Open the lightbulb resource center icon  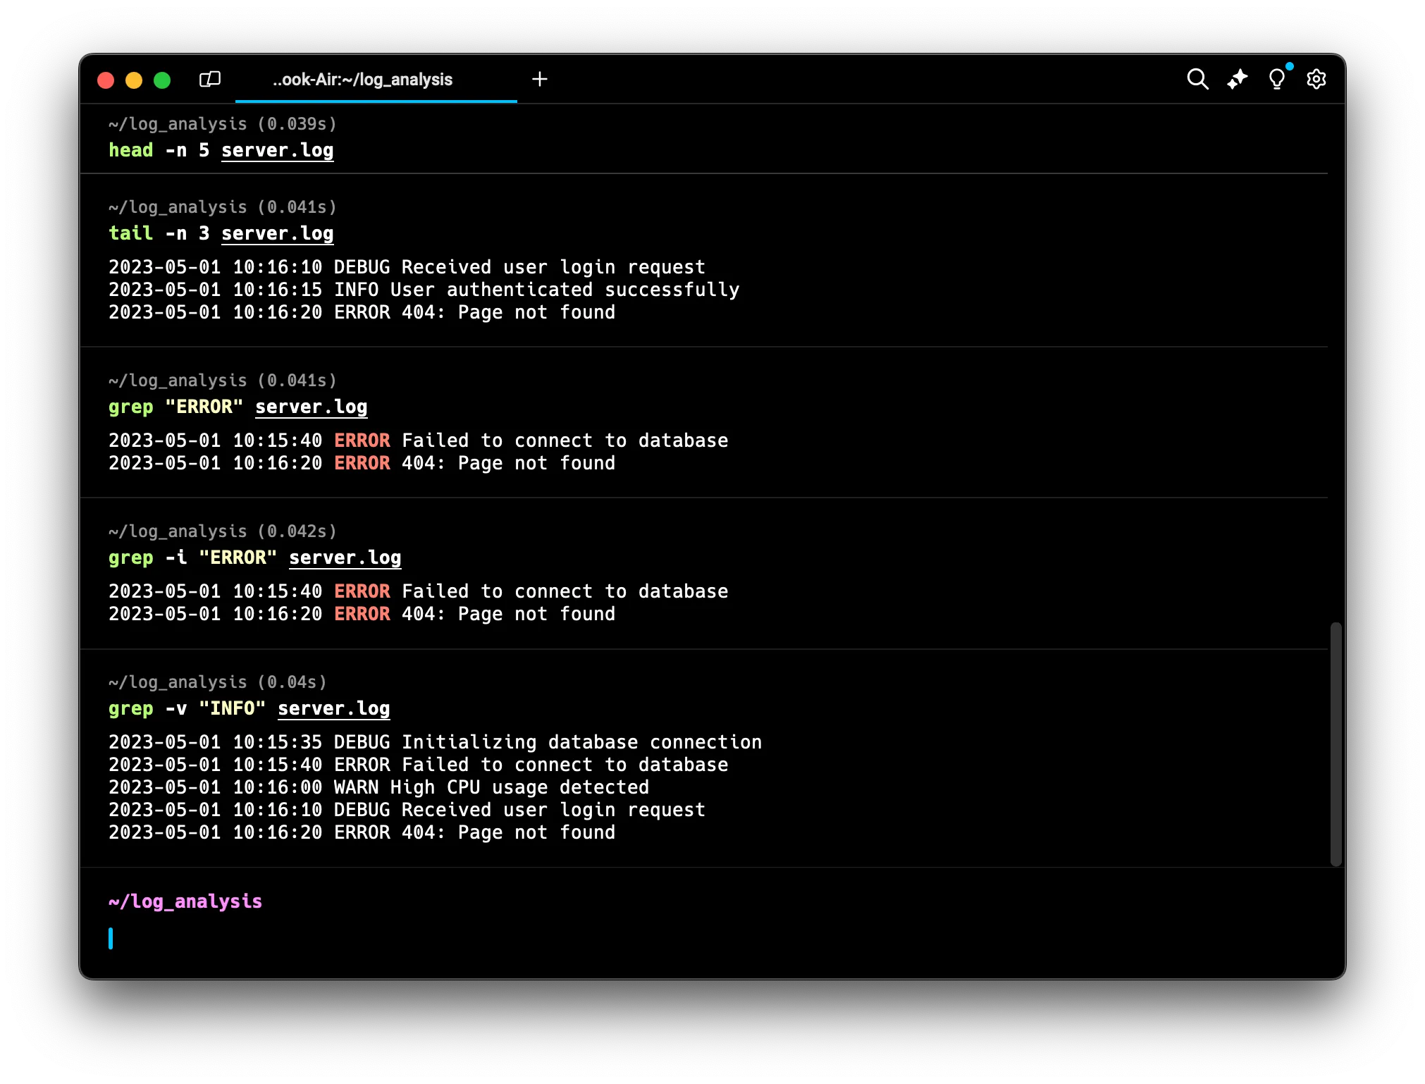[1276, 79]
